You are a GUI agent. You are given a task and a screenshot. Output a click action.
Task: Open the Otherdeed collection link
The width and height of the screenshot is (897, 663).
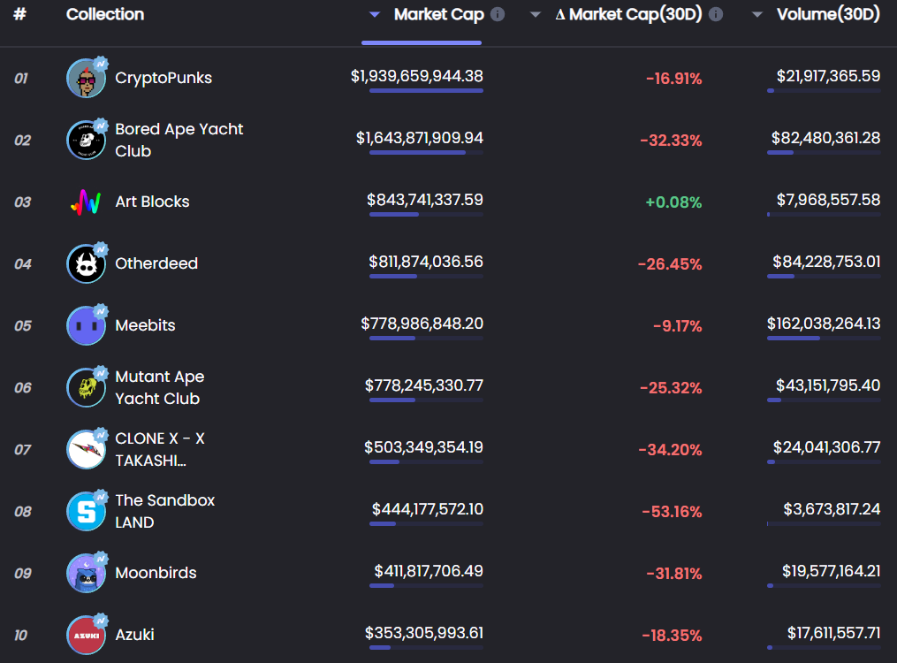pyautogui.click(x=156, y=263)
